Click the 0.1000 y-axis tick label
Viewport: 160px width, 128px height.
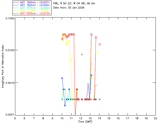[x=10, y=18]
